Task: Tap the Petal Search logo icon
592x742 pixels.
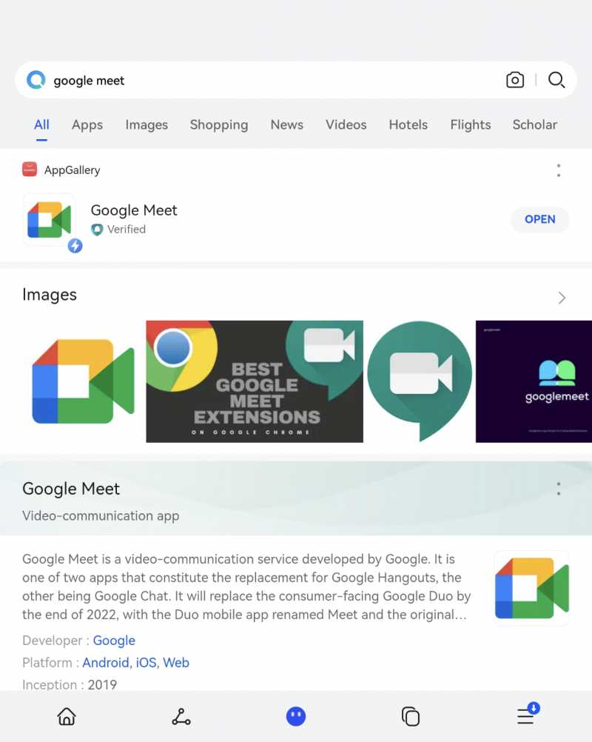Action: coord(36,80)
